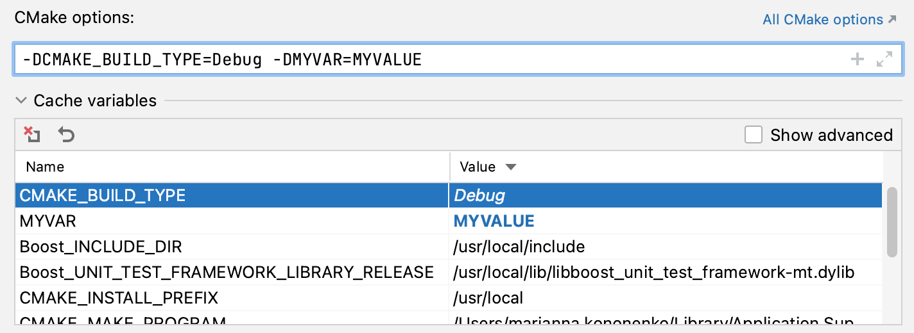Image resolution: width=914 pixels, height=333 pixels.
Task: Collapse the Cache variables section
Action: coord(22,101)
